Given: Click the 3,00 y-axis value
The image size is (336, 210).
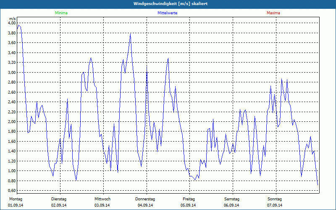Looking at the screenshot, I should 12,72.
